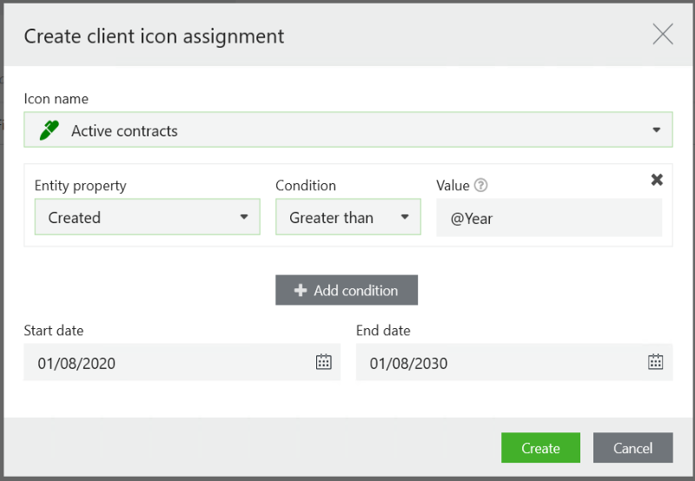Screen dimensions: 695x481
Task: Open the Start date calendar picker
Action: (323, 362)
